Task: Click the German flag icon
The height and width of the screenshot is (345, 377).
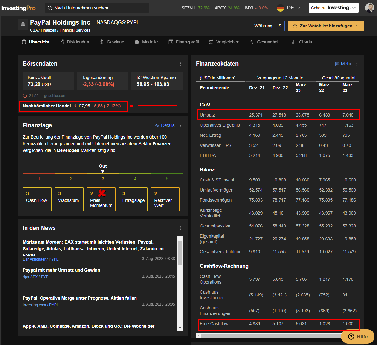Action: [x=280, y=8]
